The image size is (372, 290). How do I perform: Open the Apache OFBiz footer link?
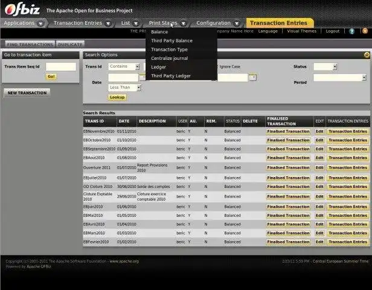click(x=39, y=266)
